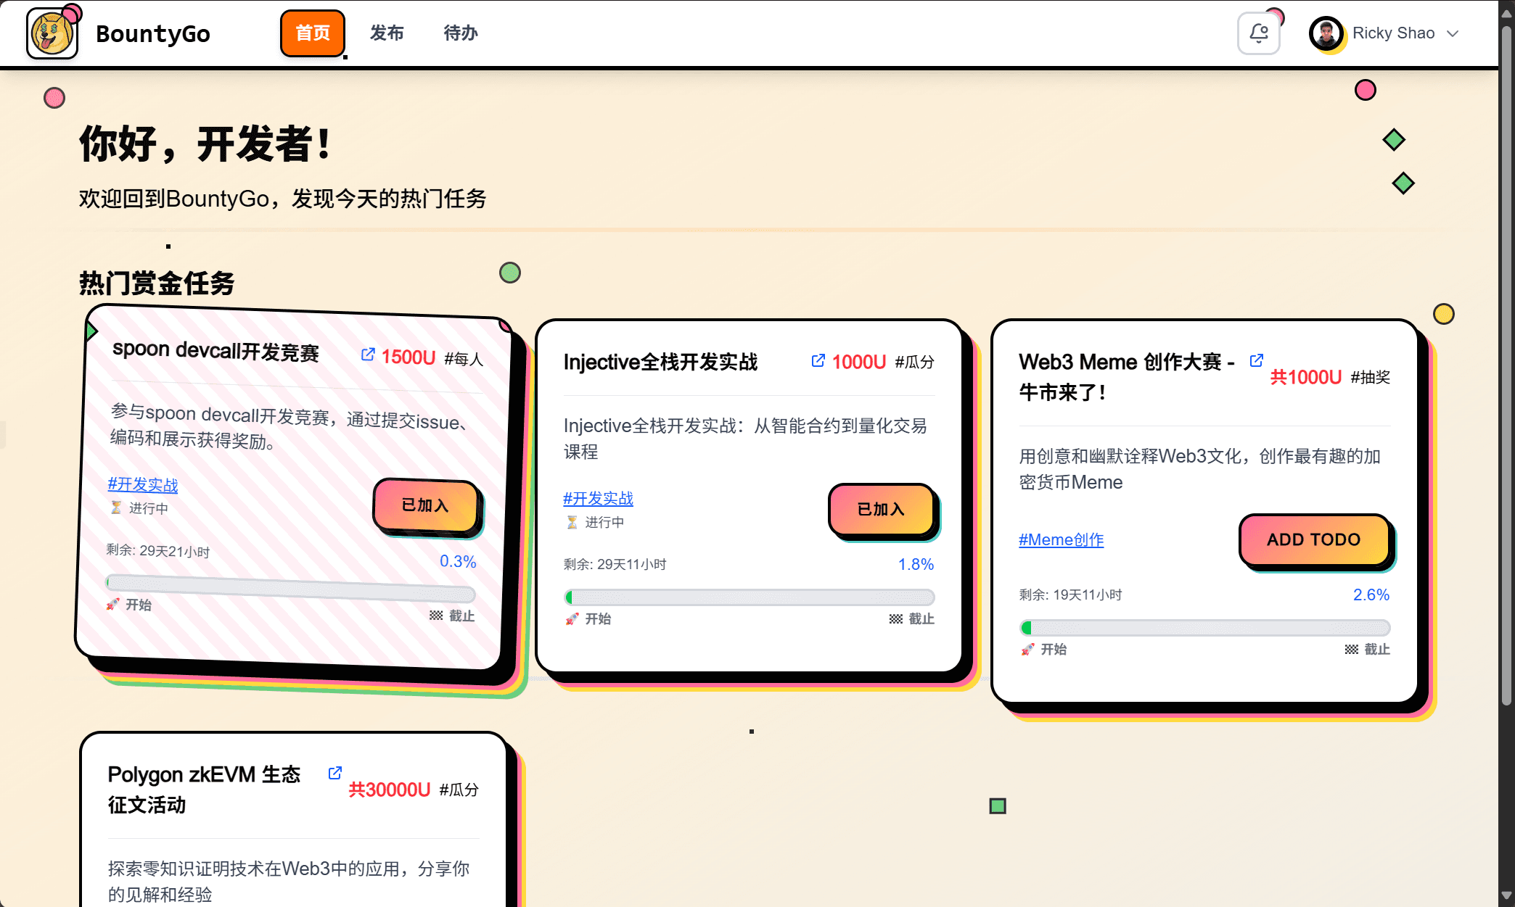Viewport: 1515px width, 907px height.
Task: Click the BountyGo dog logo
Action: click(x=52, y=33)
